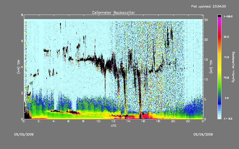Pick the black top segment of the colorbar
This screenshot has height=149, width=239.
(219, 16)
